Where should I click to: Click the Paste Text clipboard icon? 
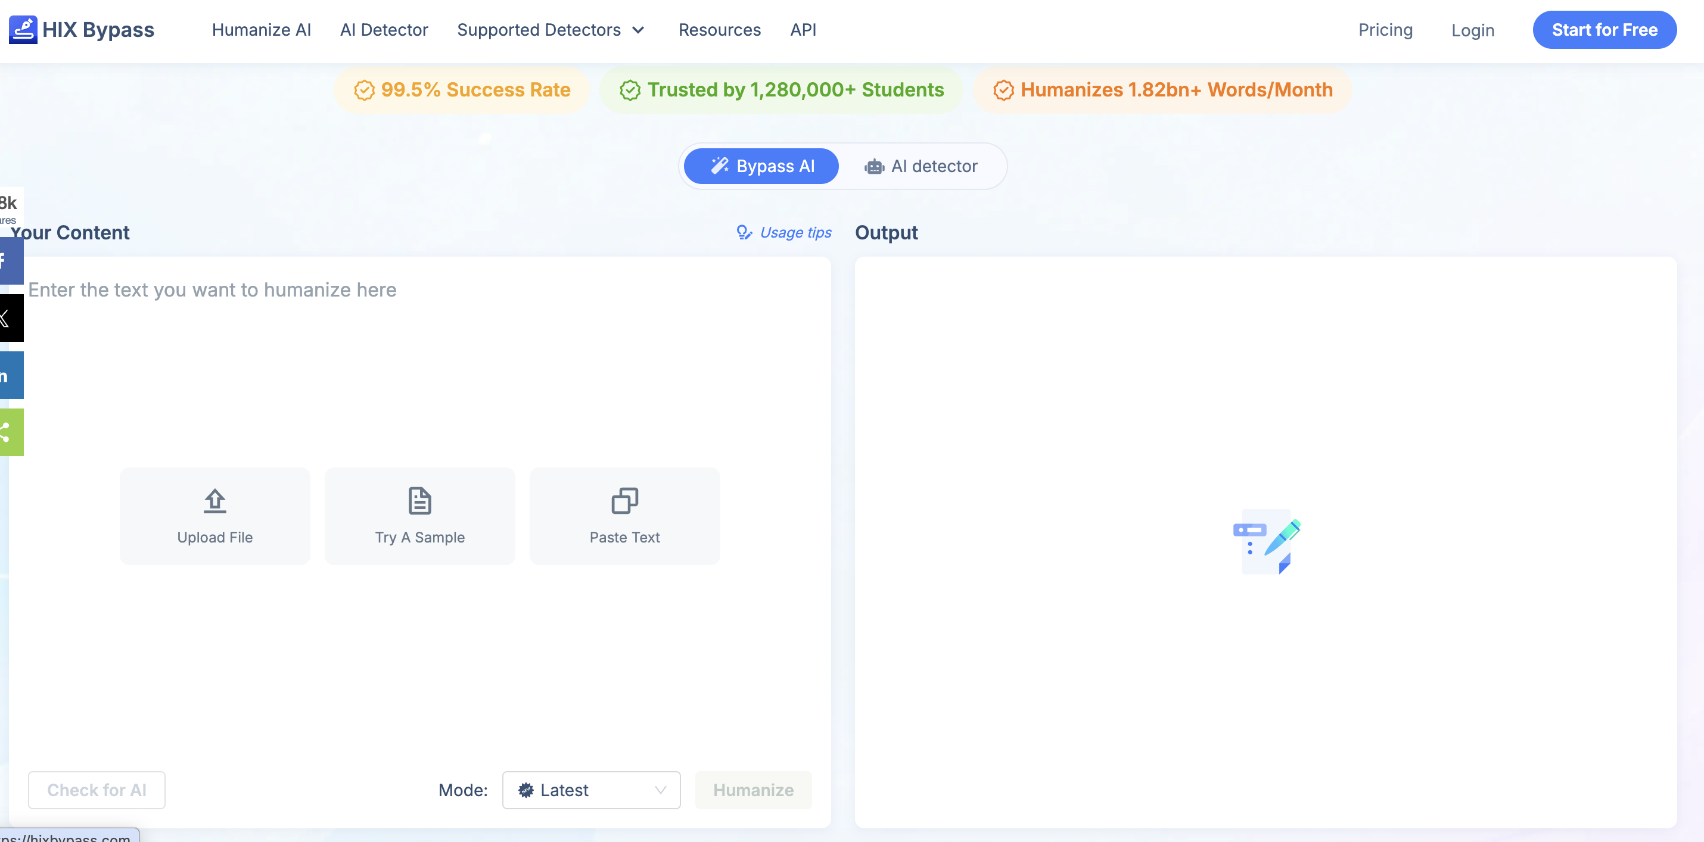point(624,501)
